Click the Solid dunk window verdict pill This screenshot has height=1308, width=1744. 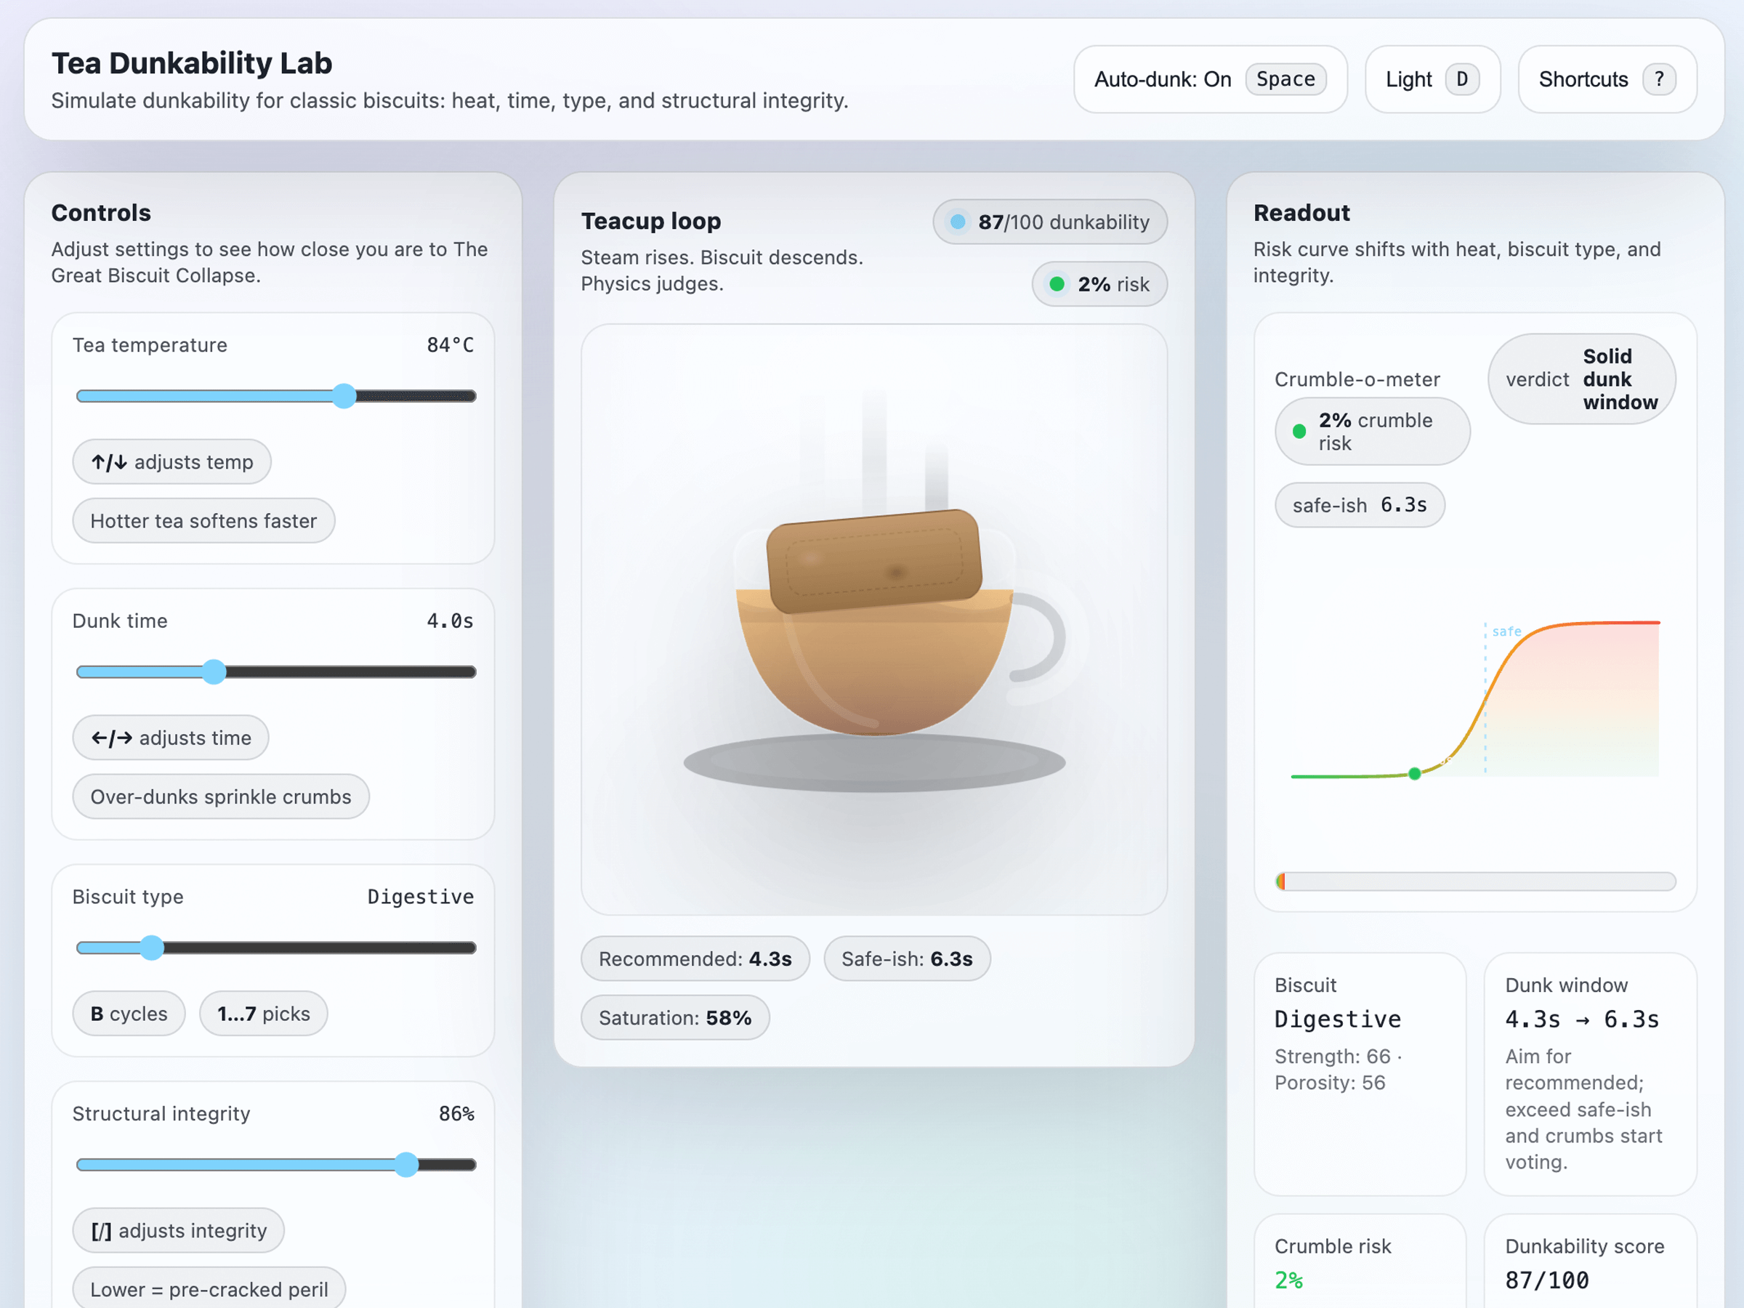point(1580,379)
